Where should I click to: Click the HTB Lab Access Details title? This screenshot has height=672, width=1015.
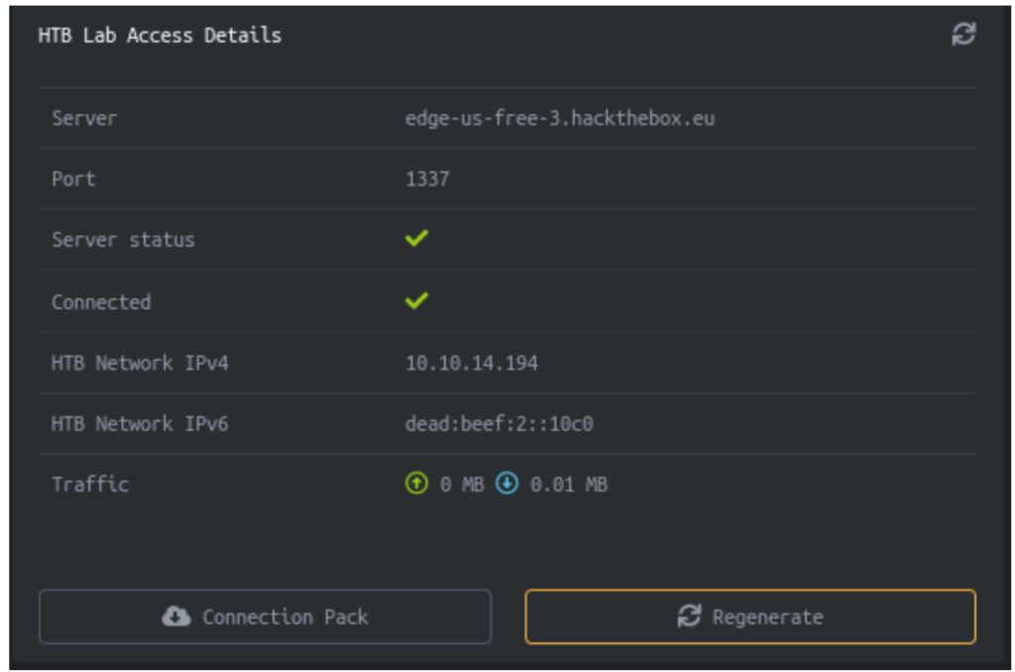[x=160, y=36]
